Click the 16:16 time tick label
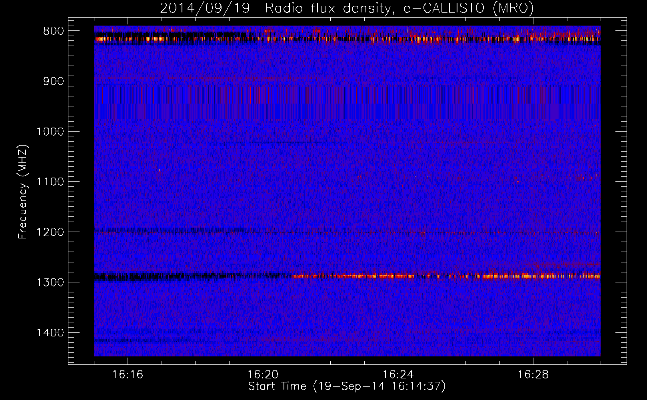647x400 pixels. coord(128,375)
